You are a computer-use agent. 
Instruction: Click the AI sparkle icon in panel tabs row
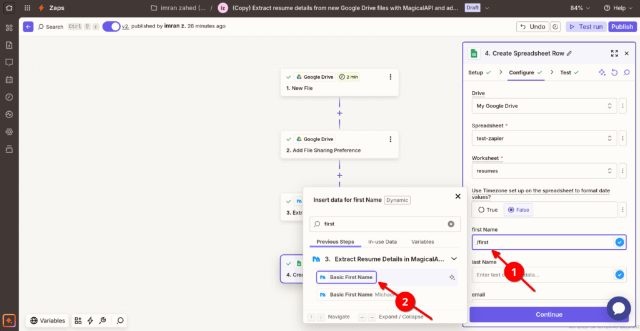click(602, 72)
